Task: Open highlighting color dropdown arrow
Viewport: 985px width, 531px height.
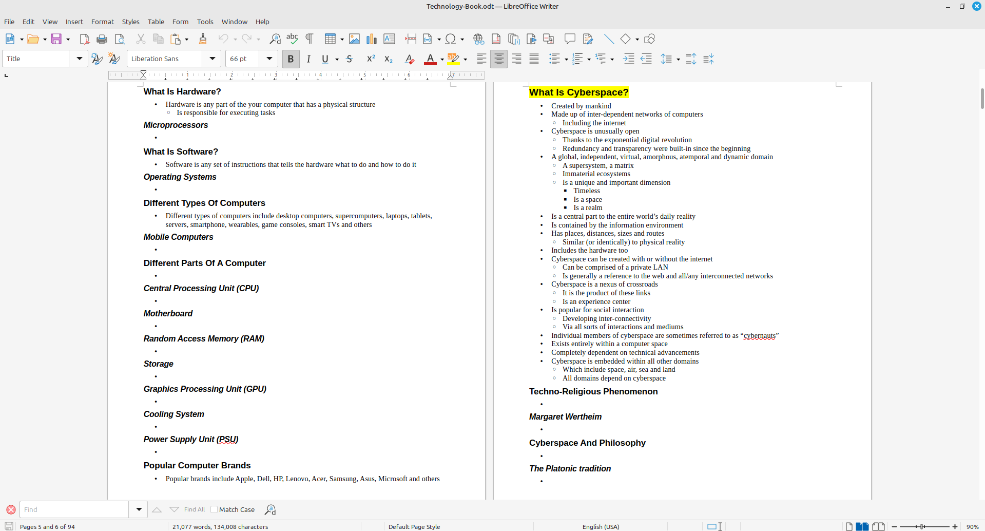Action: pos(465,60)
